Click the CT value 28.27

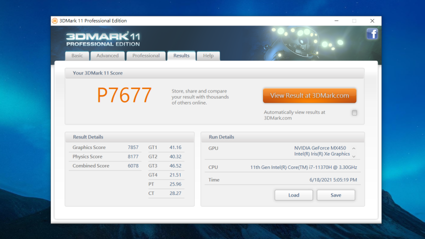[175, 193]
